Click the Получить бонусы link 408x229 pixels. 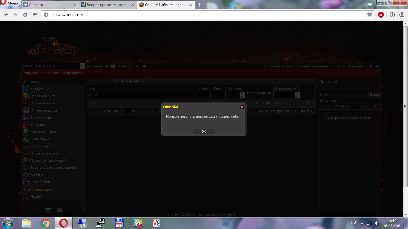pos(279,66)
